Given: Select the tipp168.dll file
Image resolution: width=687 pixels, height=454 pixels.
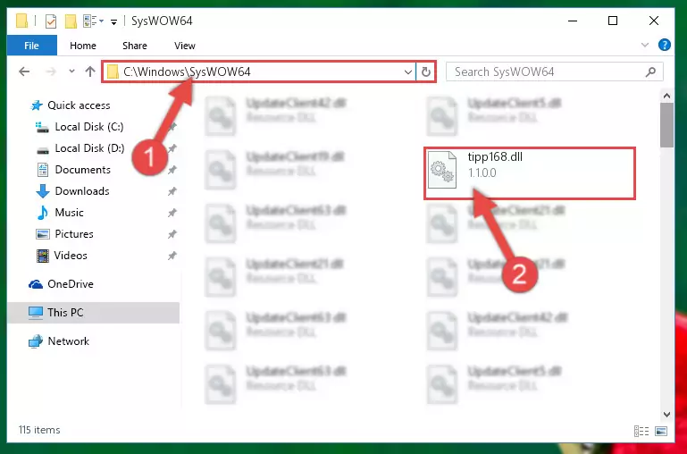Looking at the screenshot, I should point(530,173).
